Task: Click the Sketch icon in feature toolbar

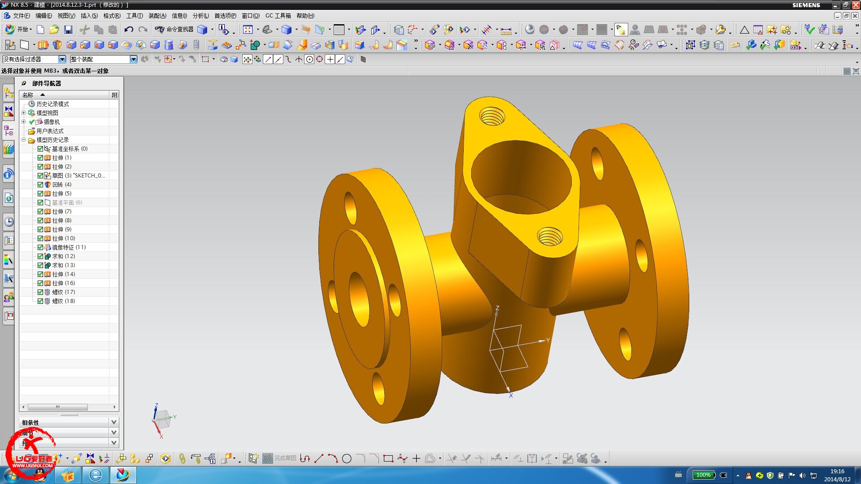Action: pyautogui.click(x=10, y=45)
